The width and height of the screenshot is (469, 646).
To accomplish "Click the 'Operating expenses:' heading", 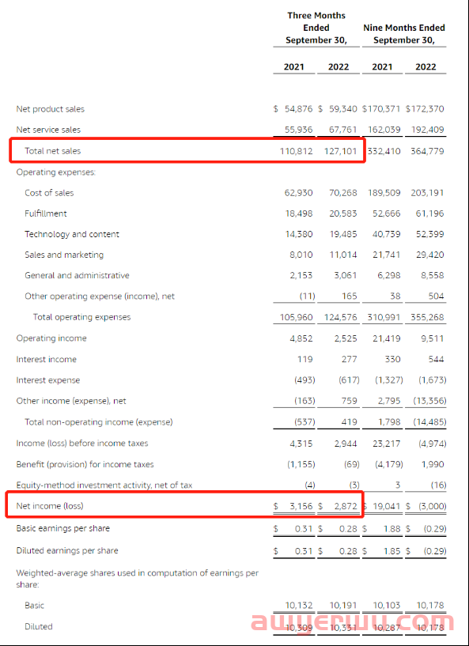I will [x=55, y=172].
